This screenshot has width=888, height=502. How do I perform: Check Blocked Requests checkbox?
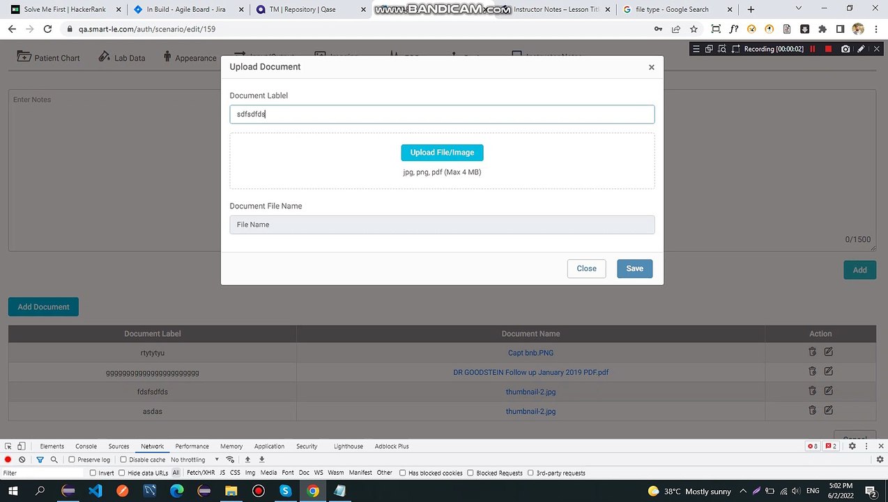click(x=470, y=473)
